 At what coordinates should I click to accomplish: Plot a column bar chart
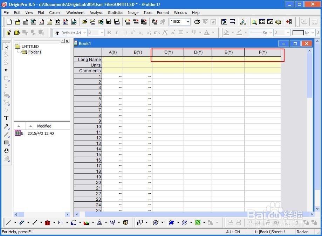(47, 222)
